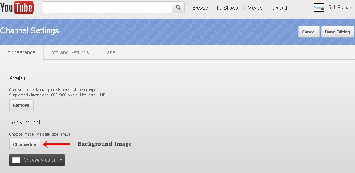Go to TV Shows
The width and height of the screenshot is (355, 173).
click(227, 8)
